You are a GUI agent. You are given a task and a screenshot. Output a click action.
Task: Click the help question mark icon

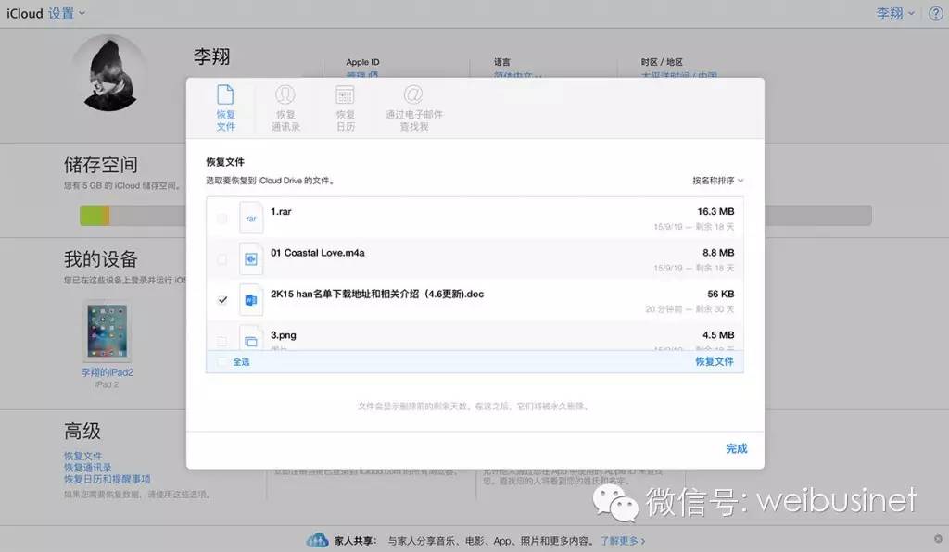coord(936,13)
